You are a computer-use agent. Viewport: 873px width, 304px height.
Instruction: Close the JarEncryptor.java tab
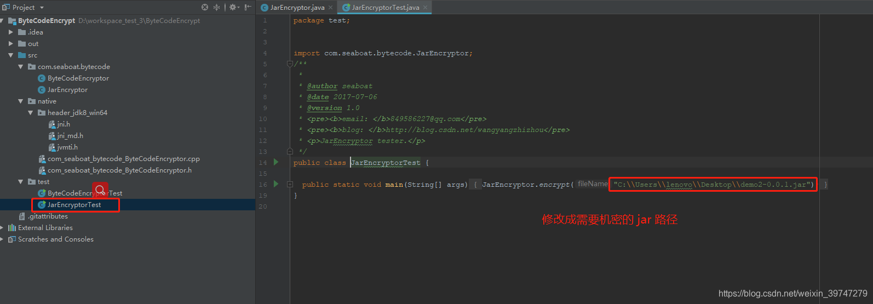point(330,8)
